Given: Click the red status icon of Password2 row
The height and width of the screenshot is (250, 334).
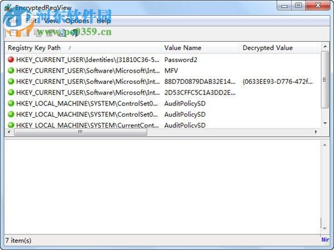Looking at the screenshot, I should tap(11, 59).
